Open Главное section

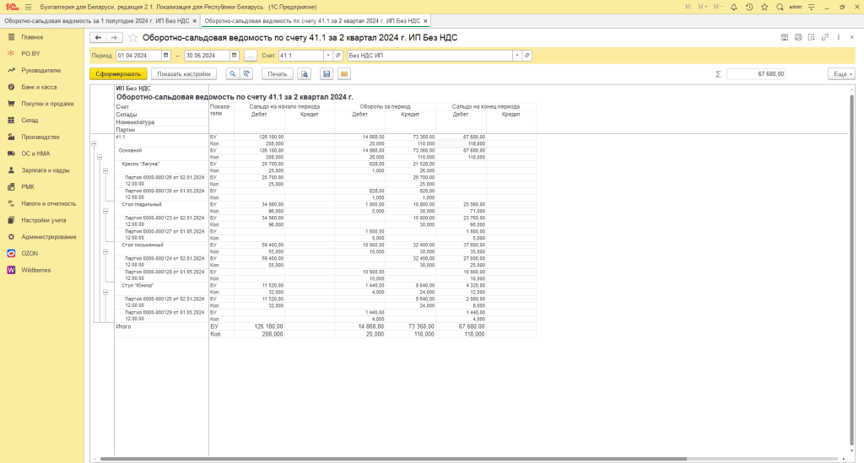32,37
